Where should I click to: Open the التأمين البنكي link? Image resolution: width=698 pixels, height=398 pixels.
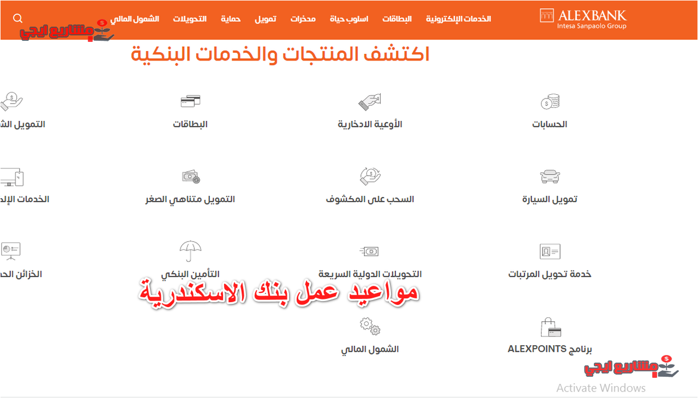190,274
